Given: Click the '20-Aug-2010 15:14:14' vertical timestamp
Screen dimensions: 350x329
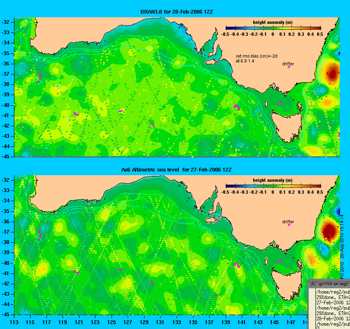Looking at the screenshot, I should click(341, 236).
